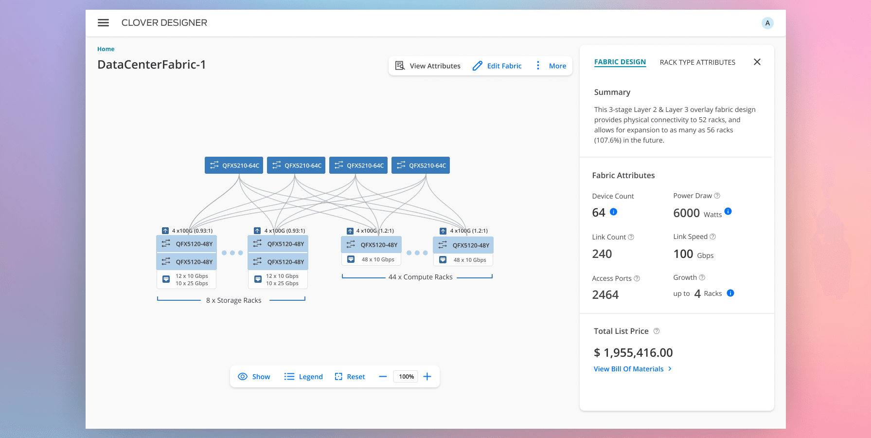Click the first compute rack 48 x 10 Gbps port icon
871x438 pixels.
(x=351, y=259)
